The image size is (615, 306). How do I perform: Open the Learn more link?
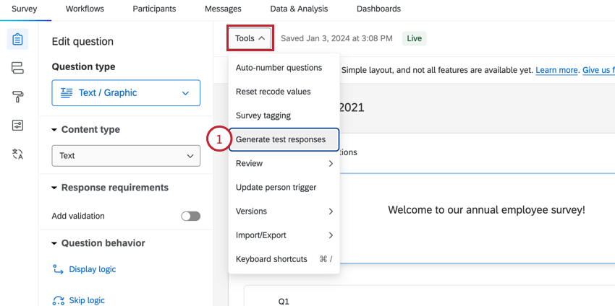click(556, 70)
